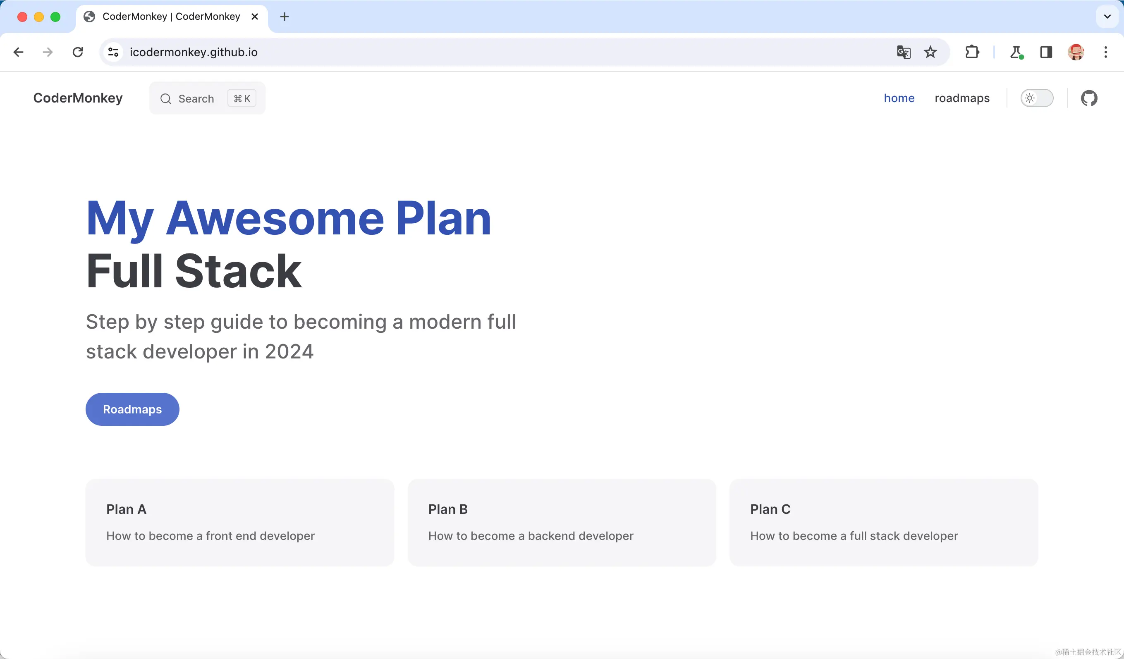Open a new browser tab
The height and width of the screenshot is (659, 1124).
point(284,17)
